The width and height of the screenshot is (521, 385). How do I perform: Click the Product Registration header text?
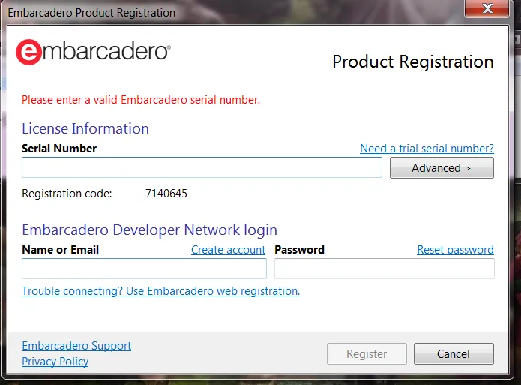[x=412, y=62]
